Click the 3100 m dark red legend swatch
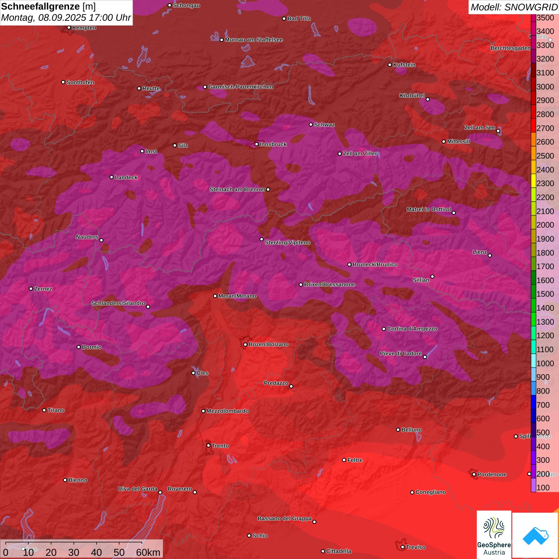Screen dimensions: 559x559 click(x=533, y=70)
